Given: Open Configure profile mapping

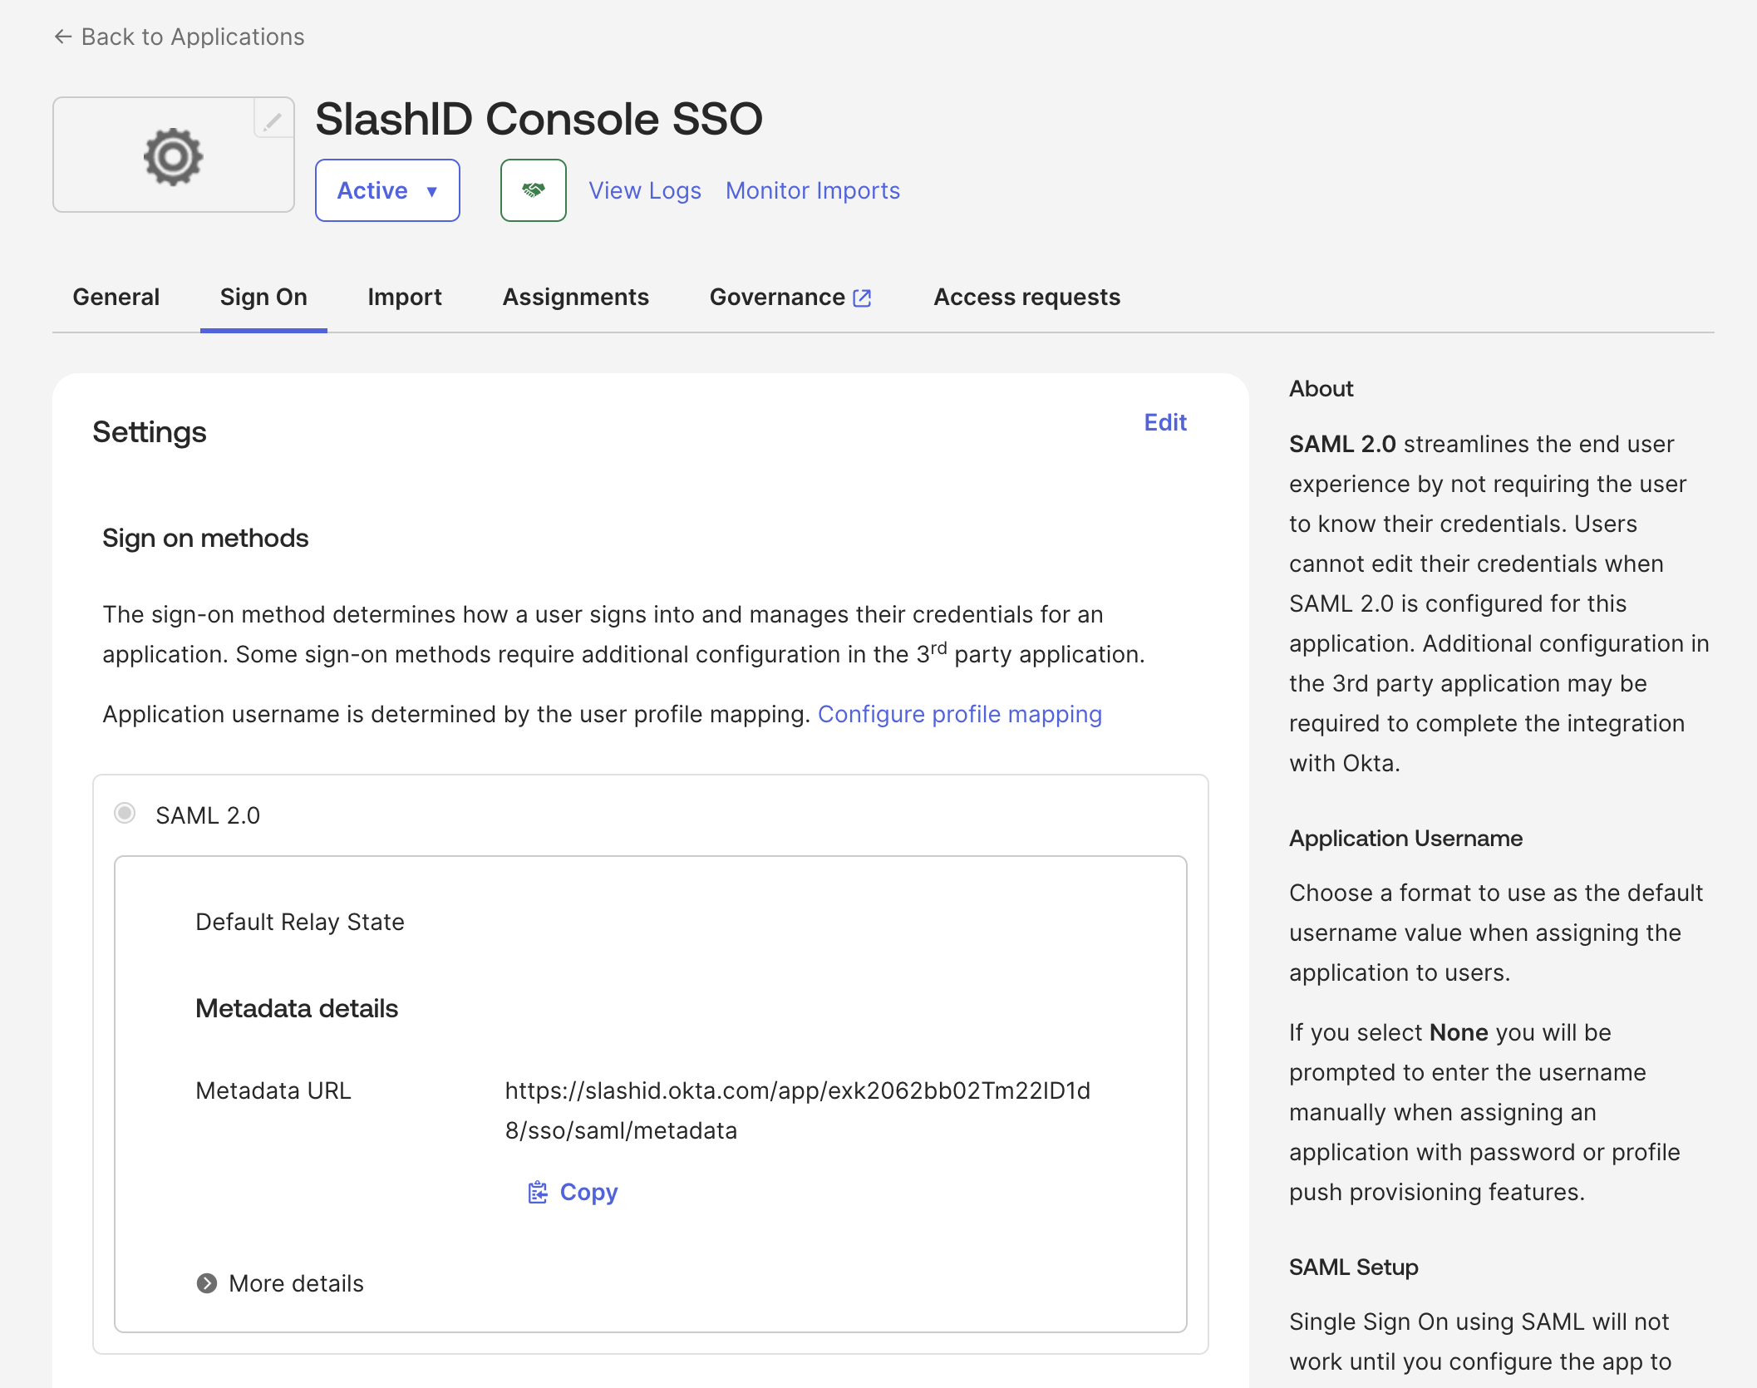Looking at the screenshot, I should (960, 713).
